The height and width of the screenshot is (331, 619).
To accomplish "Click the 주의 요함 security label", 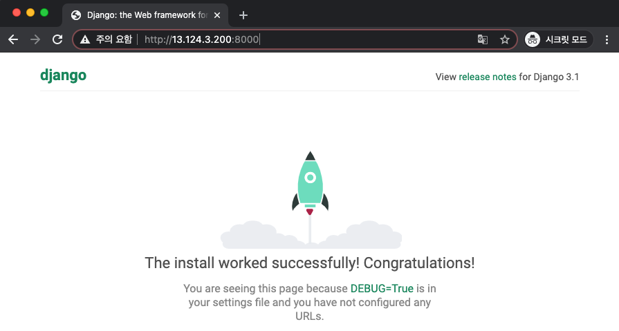I will pyautogui.click(x=113, y=39).
